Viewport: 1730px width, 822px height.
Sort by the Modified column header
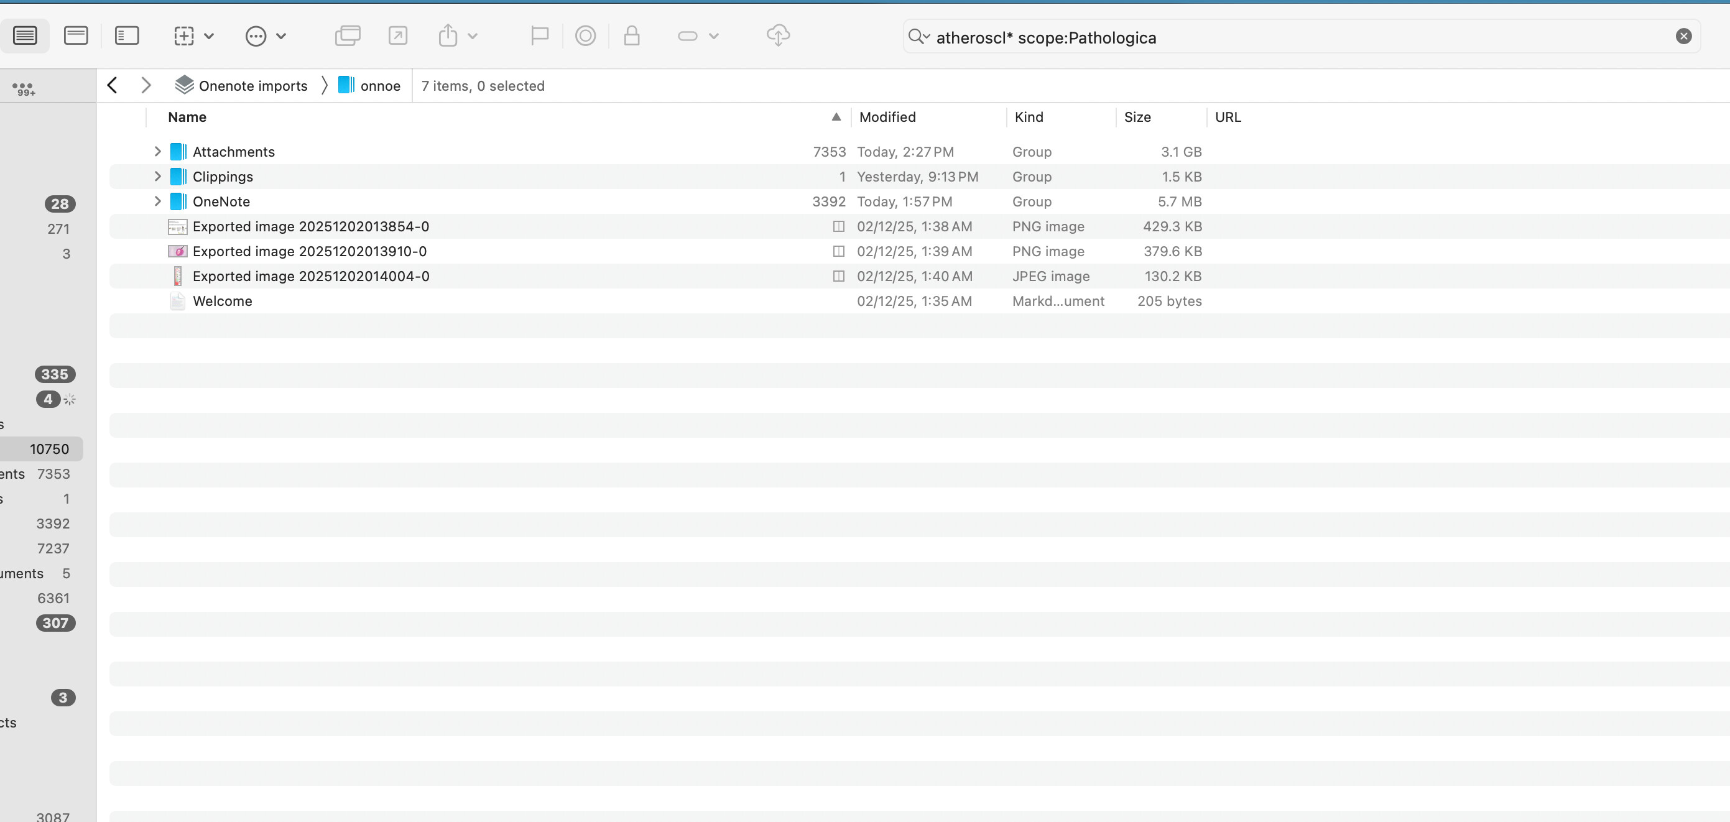point(887,117)
